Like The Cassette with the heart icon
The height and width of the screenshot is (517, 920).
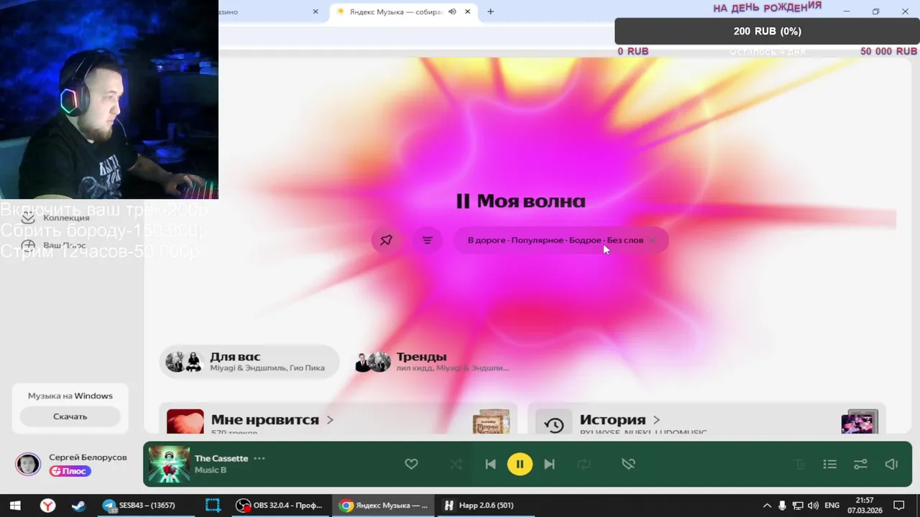tap(411, 464)
